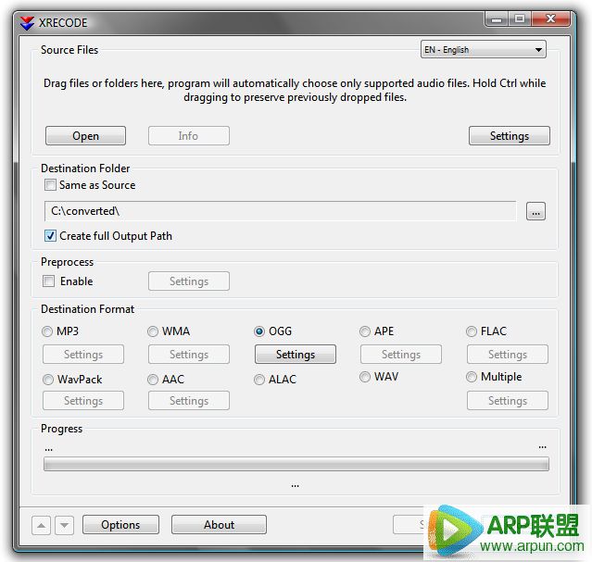Open the WavPack Settings button
The width and height of the screenshot is (592, 562).
pos(83,401)
